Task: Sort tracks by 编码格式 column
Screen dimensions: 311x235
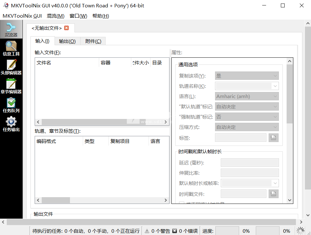Action: click(59, 141)
